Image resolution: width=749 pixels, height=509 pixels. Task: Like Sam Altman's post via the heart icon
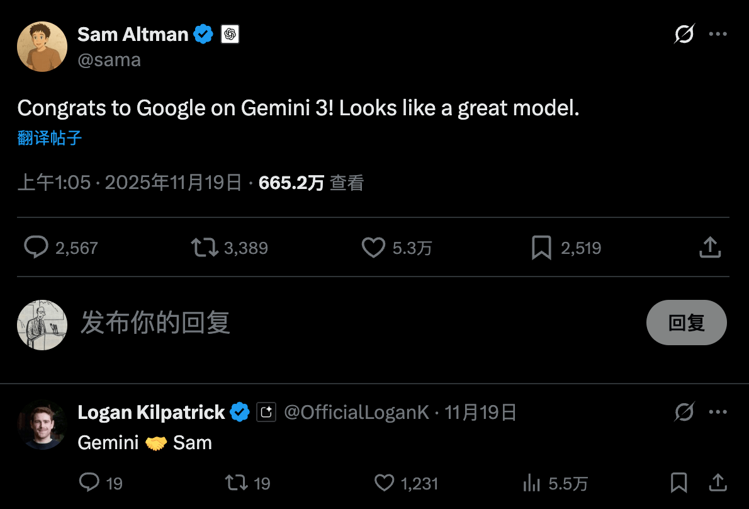tap(373, 248)
